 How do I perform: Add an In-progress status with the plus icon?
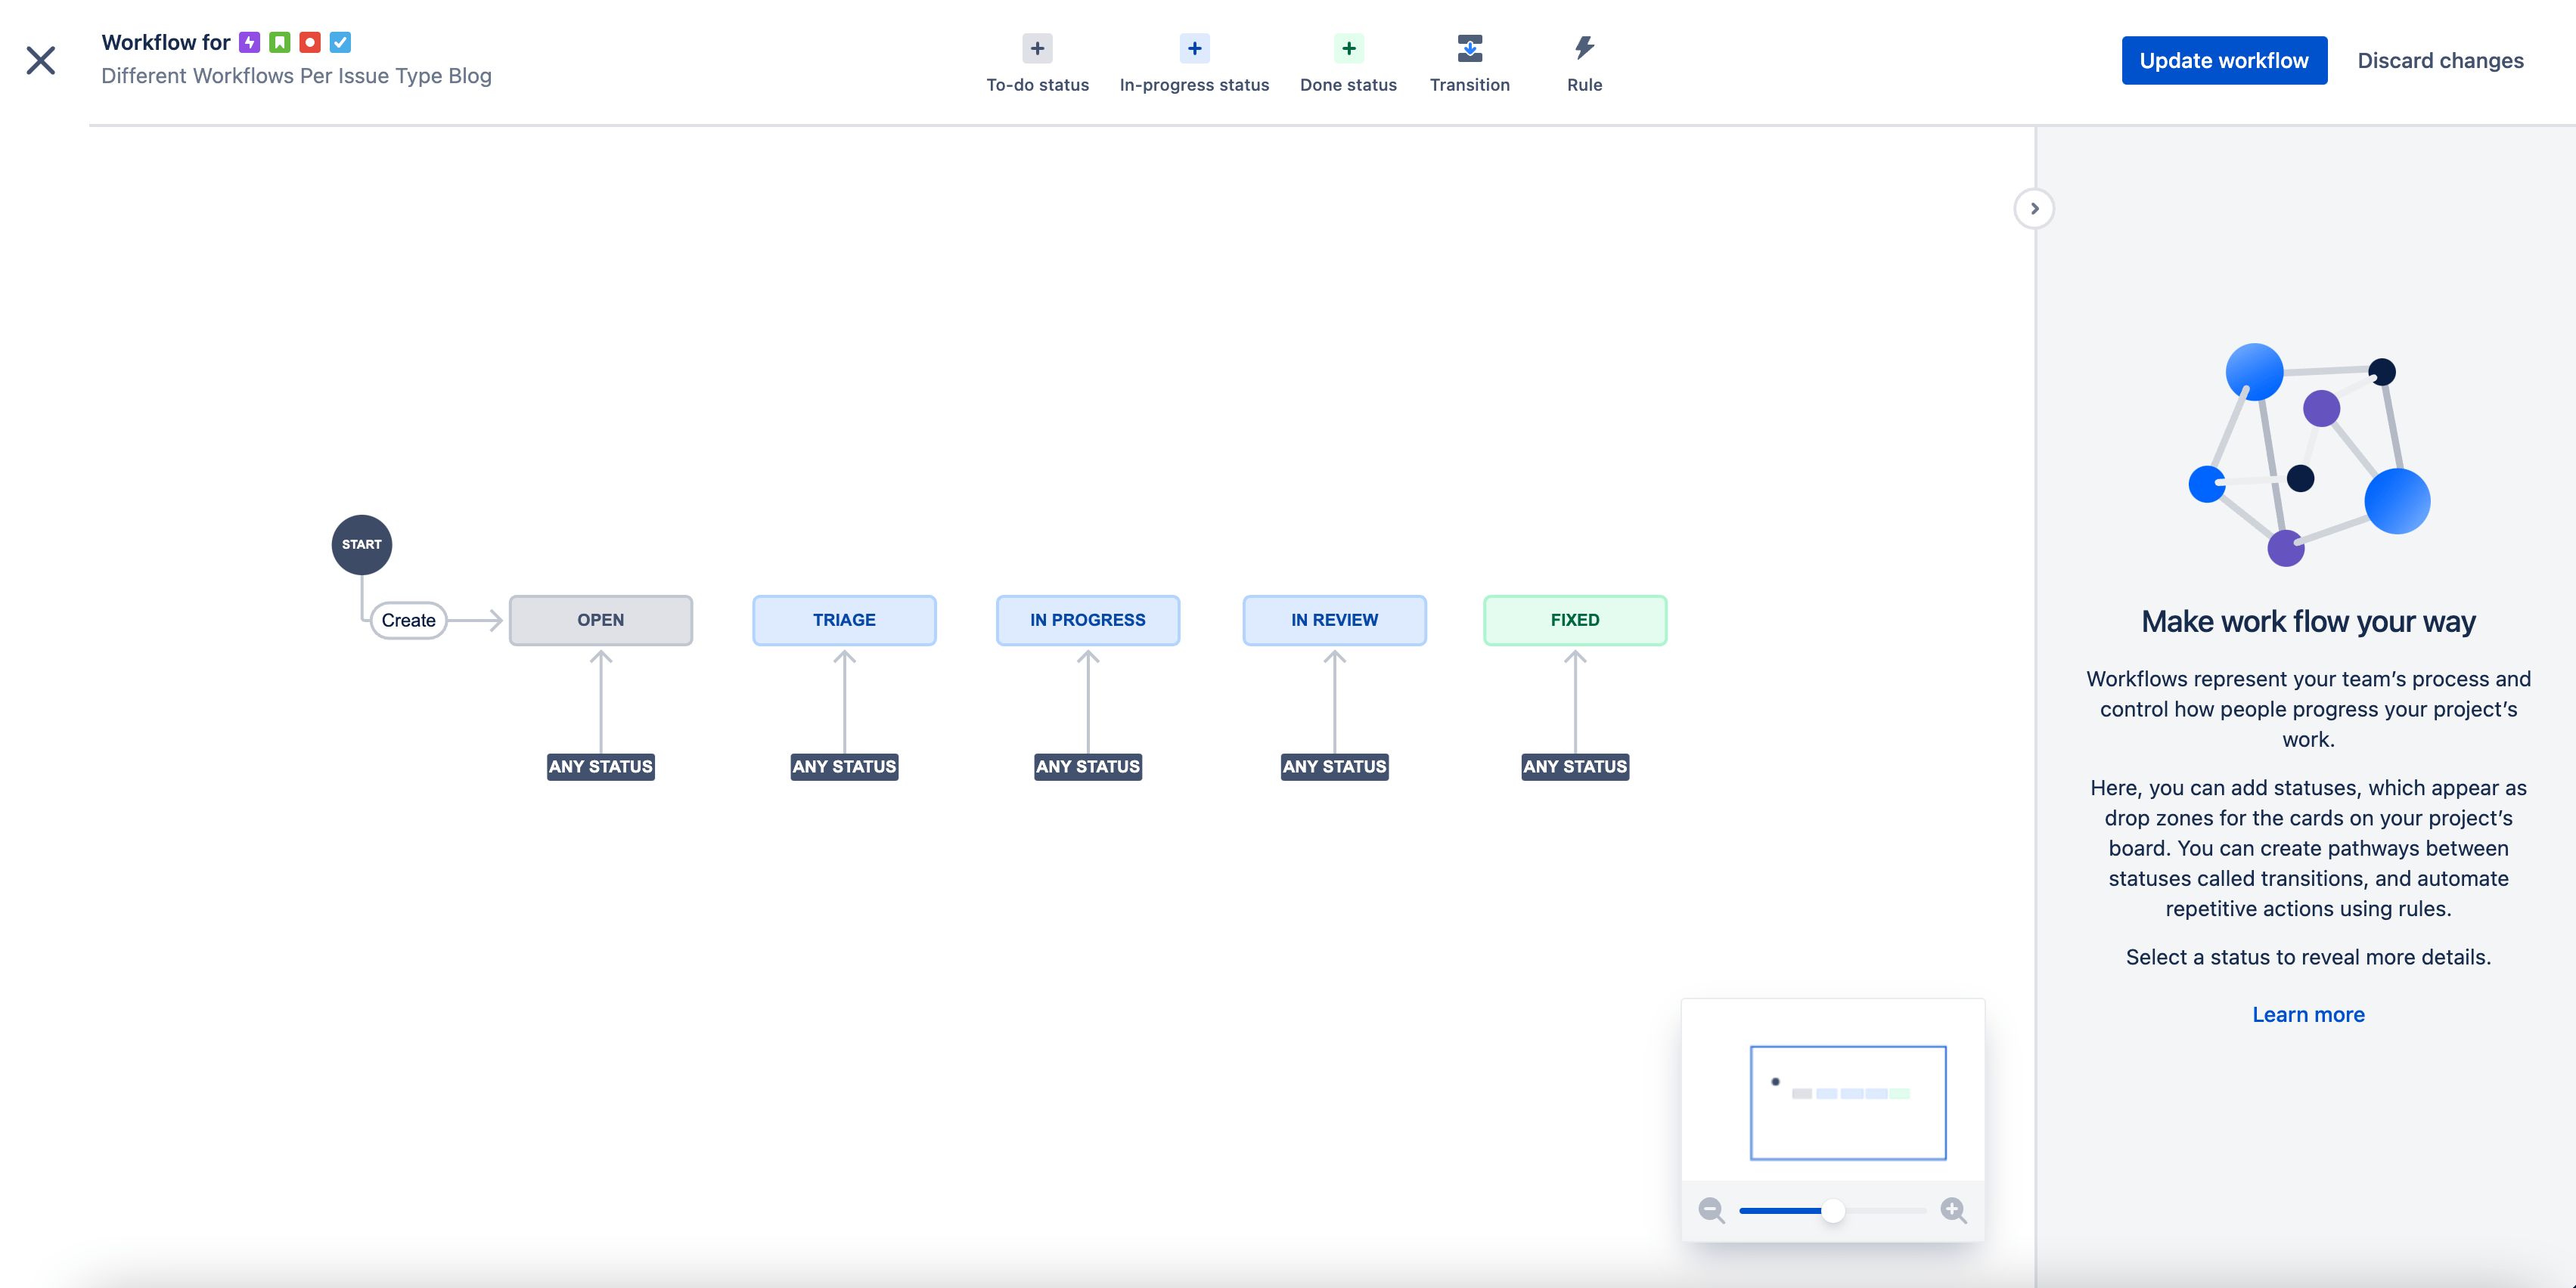coord(1193,48)
